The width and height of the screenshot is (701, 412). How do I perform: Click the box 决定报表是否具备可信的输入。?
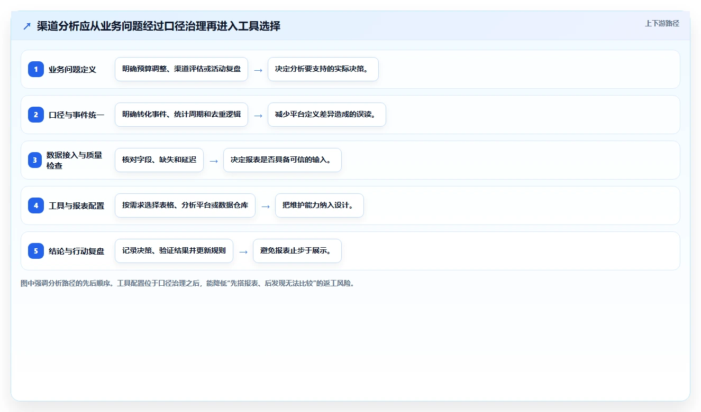click(283, 160)
